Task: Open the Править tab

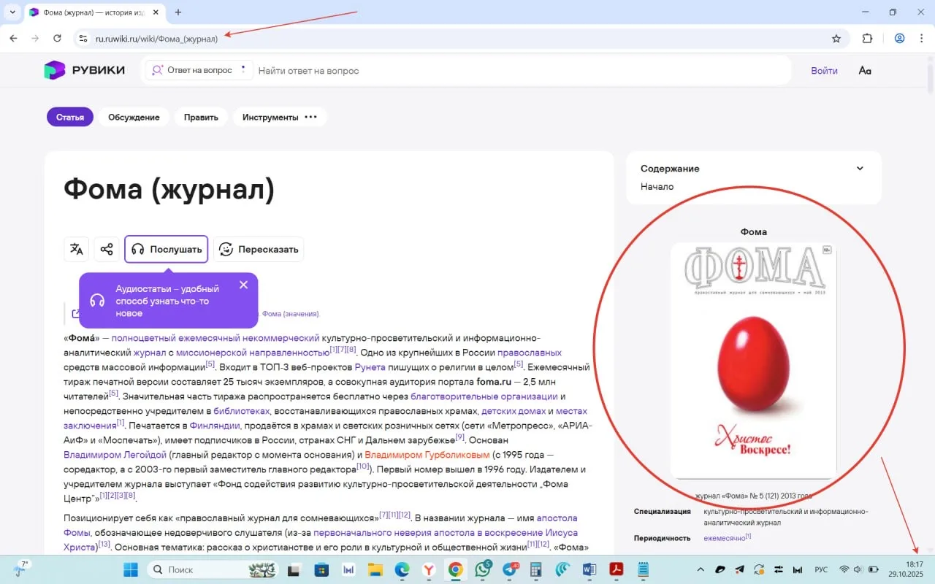Action: [x=201, y=117]
